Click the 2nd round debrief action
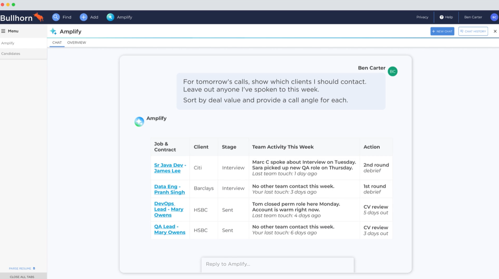Viewport: 499px width, 279px height. pyautogui.click(x=376, y=168)
